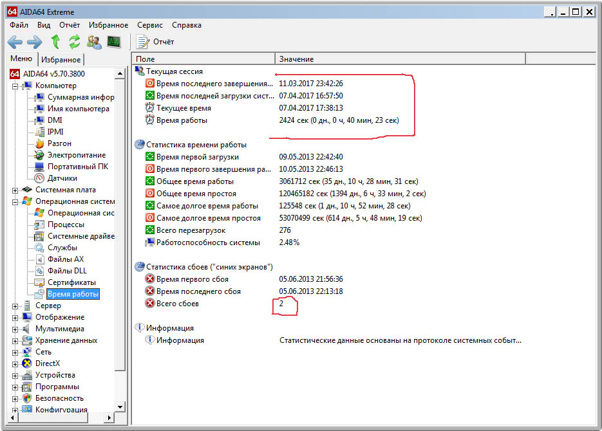Click the Портативный ПК laptop icon
The height and width of the screenshot is (431, 602).
(x=39, y=167)
